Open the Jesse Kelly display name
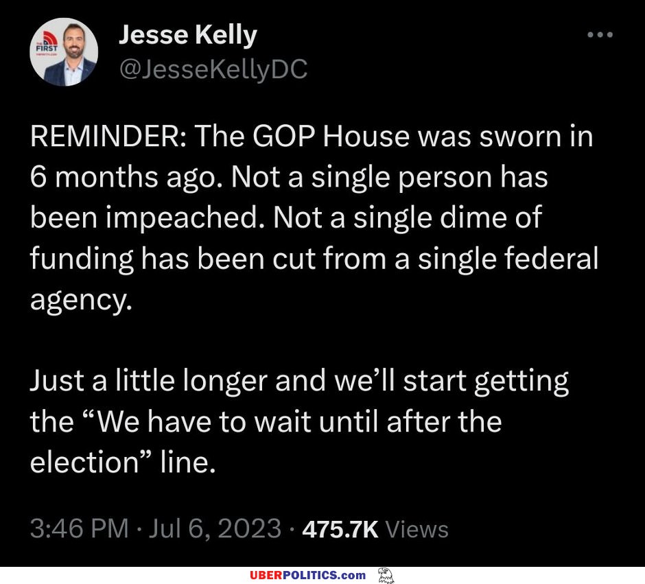Image resolution: width=645 pixels, height=584 pixels. (x=187, y=36)
